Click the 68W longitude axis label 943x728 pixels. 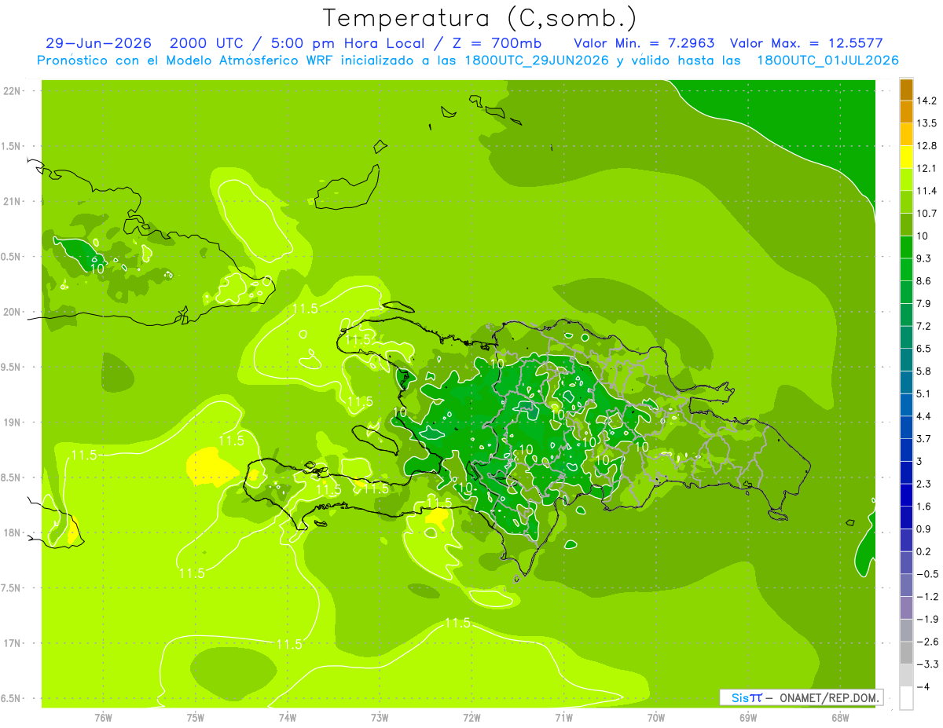click(840, 718)
